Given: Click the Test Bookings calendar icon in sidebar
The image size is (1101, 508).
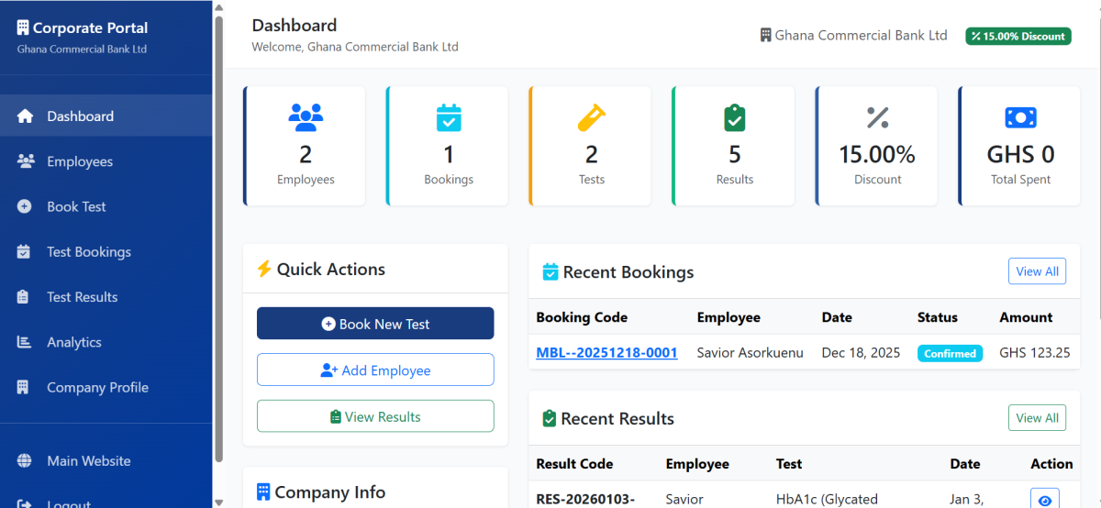Looking at the screenshot, I should coord(25,252).
